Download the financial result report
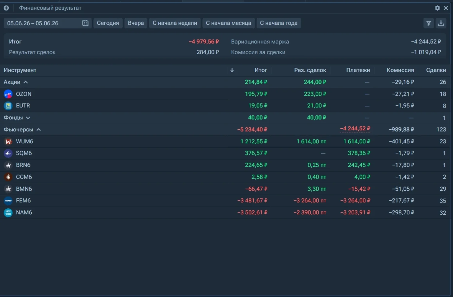 click(x=441, y=23)
